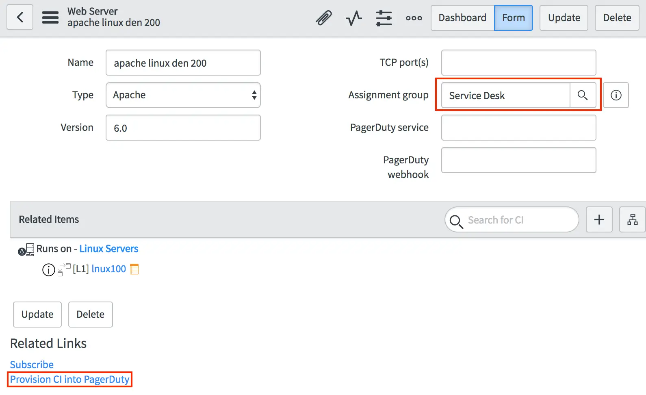Click the Update button in the header
This screenshot has height=395, width=646.
(x=564, y=18)
